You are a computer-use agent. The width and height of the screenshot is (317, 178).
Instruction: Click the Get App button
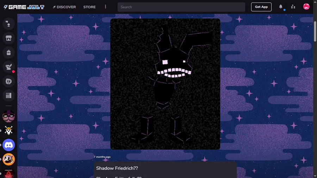pos(261,7)
